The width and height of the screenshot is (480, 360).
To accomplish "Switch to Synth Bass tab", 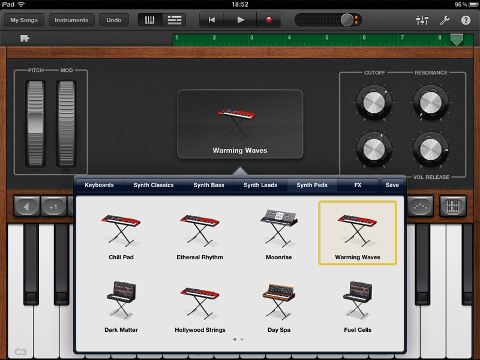I will pyautogui.click(x=209, y=185).
